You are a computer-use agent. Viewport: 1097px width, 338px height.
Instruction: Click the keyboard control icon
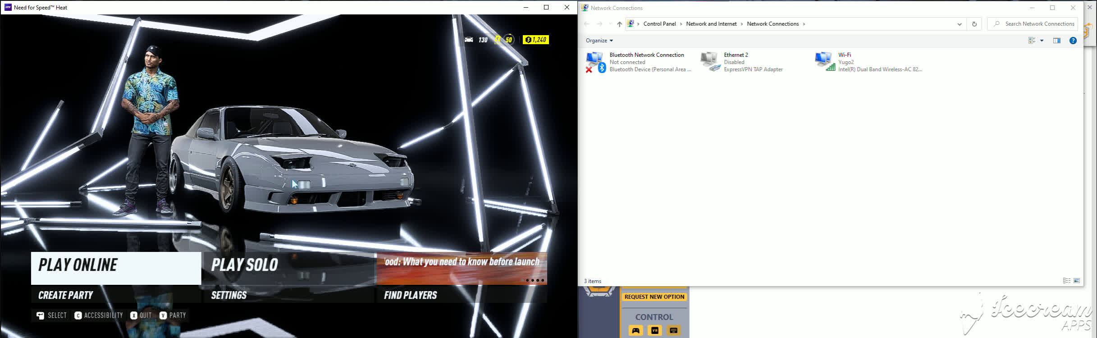(673, 330)
